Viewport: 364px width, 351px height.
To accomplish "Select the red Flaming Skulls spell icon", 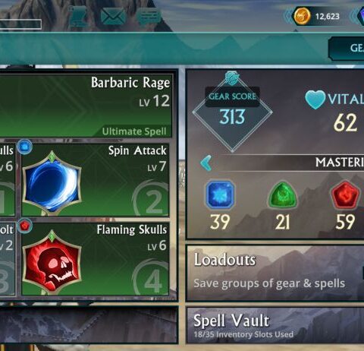I will point(52,261).
